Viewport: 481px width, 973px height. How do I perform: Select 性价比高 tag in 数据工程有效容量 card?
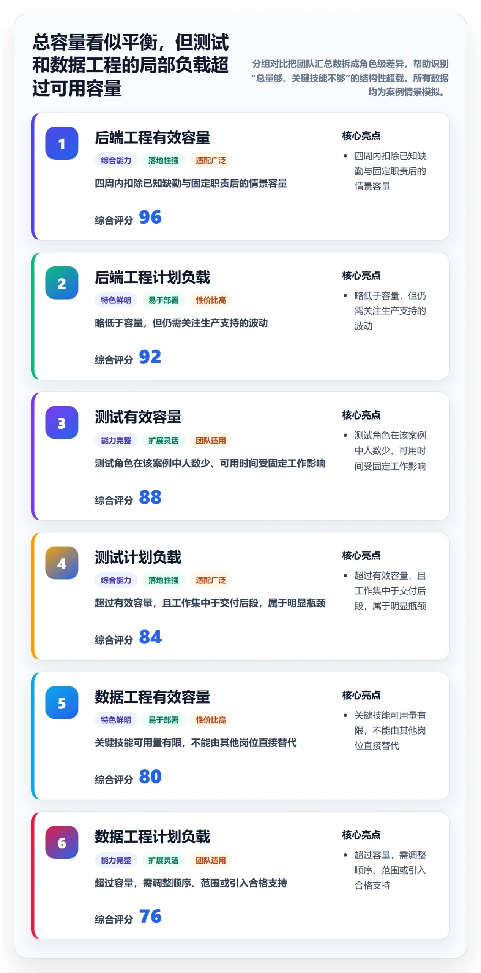coord(211,720)
